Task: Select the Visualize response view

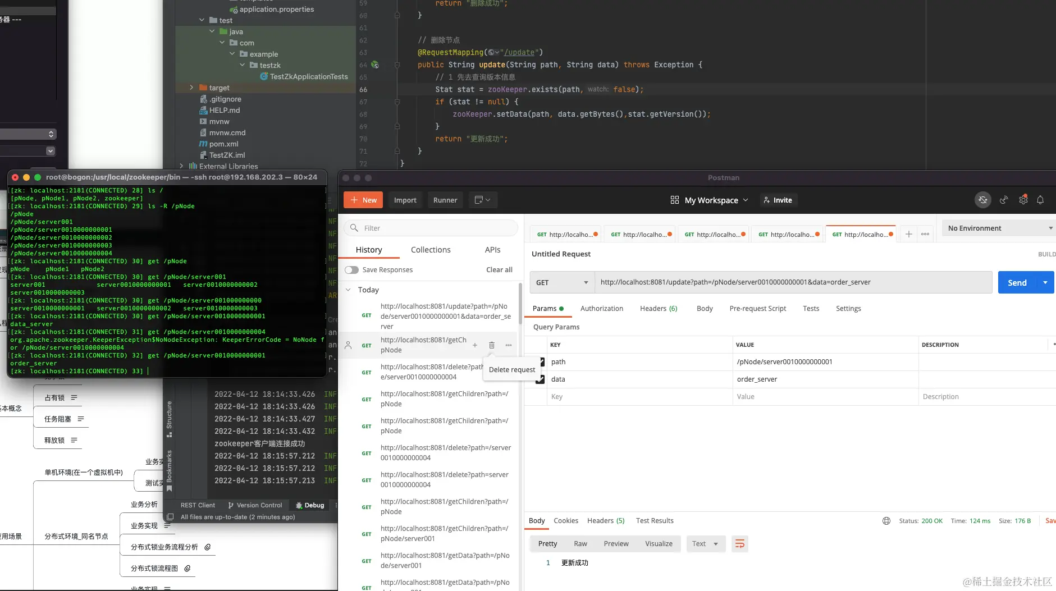Action: [659, 543]
